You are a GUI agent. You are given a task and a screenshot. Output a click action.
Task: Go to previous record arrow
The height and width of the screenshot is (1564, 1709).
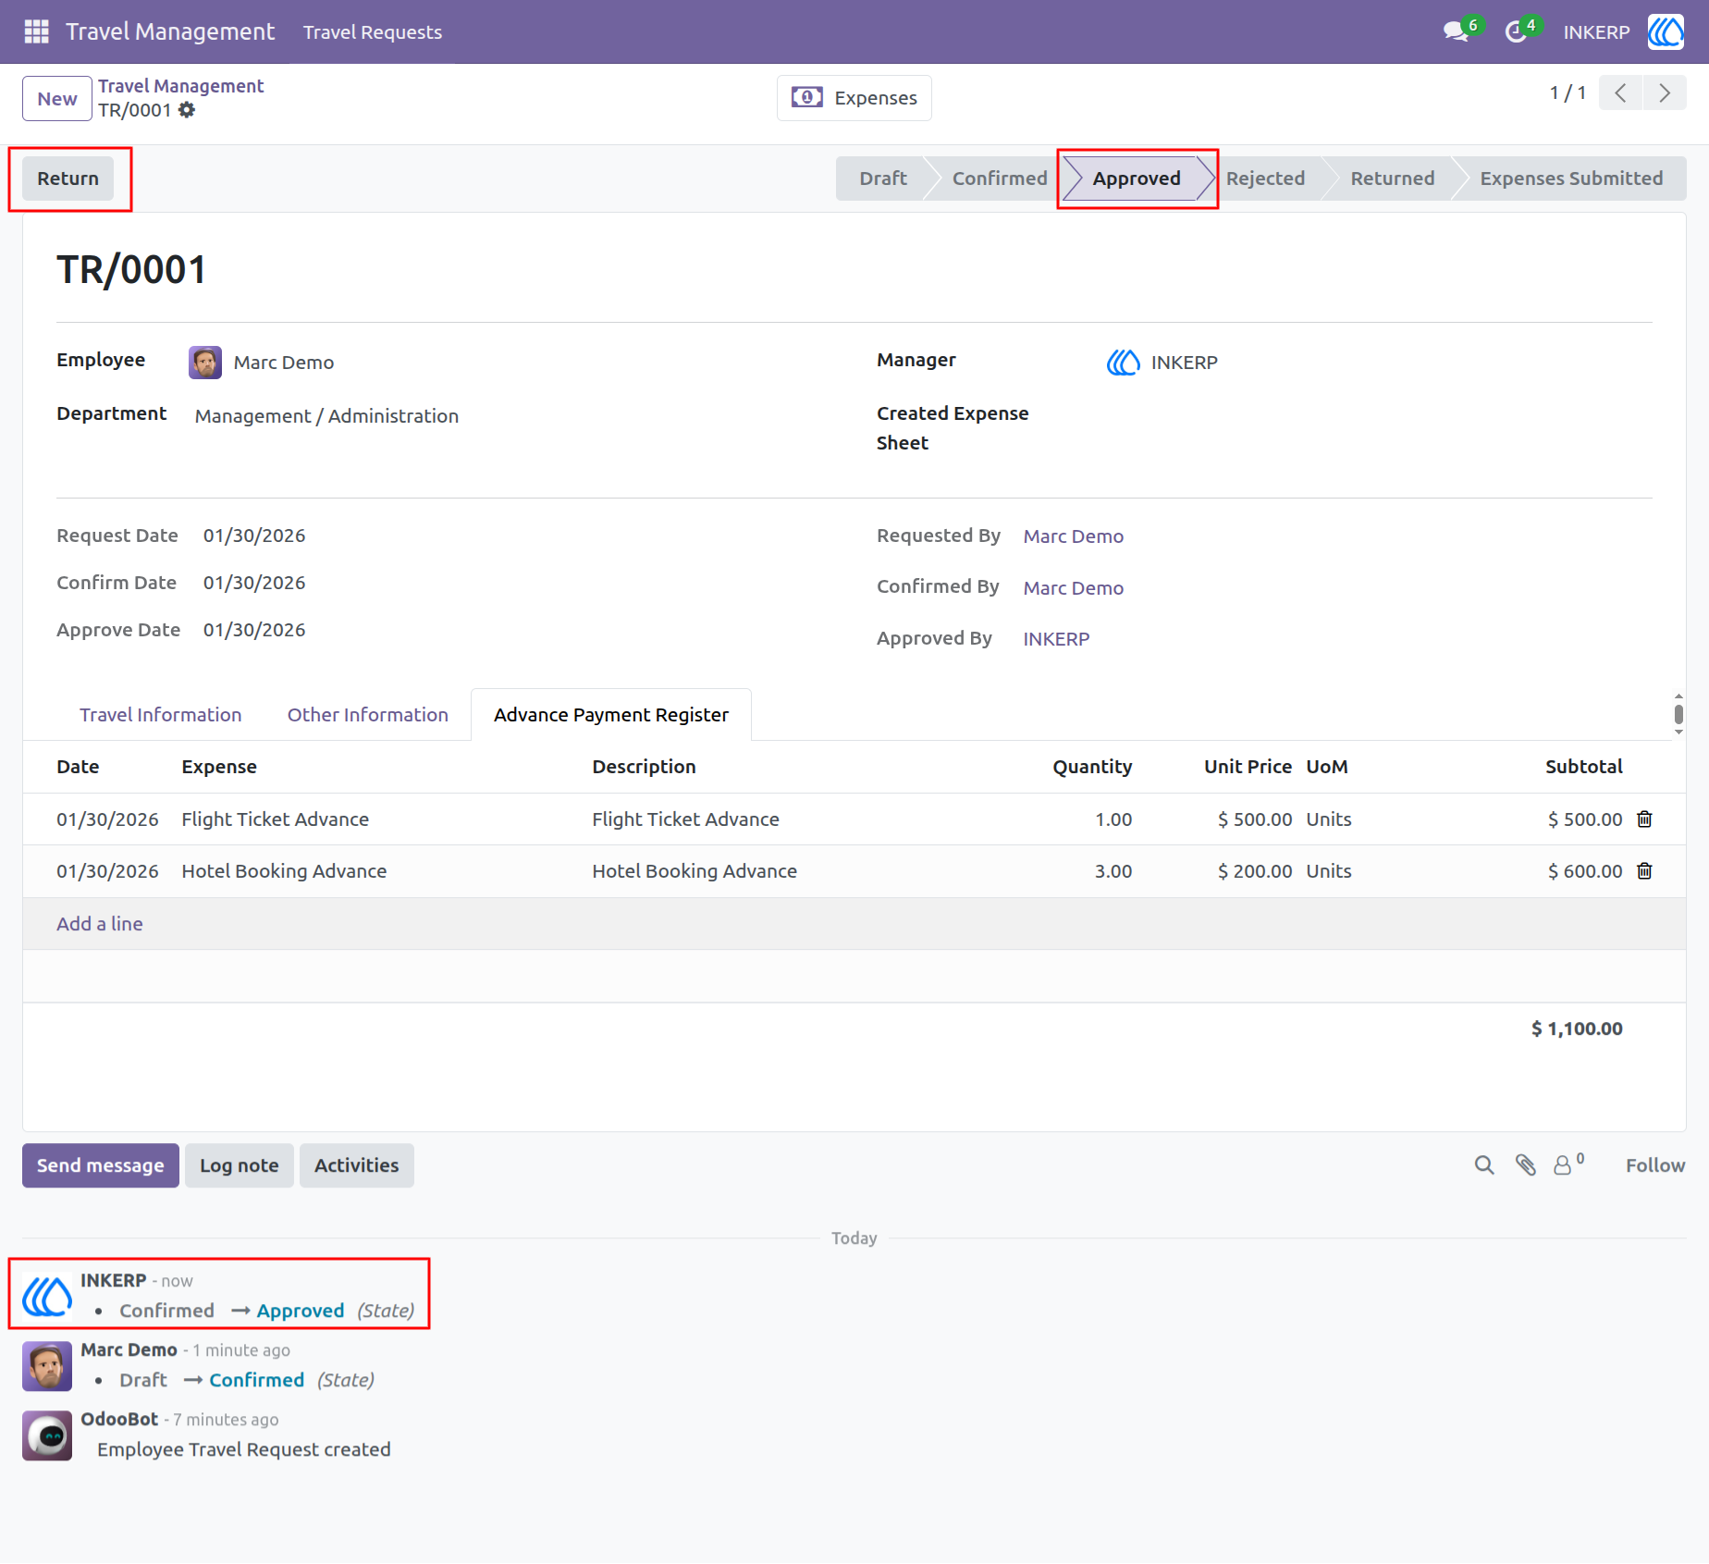coord(1620,93)
